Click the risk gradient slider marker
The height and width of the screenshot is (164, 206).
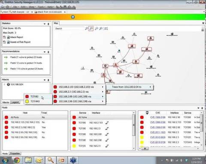[73, 17]
